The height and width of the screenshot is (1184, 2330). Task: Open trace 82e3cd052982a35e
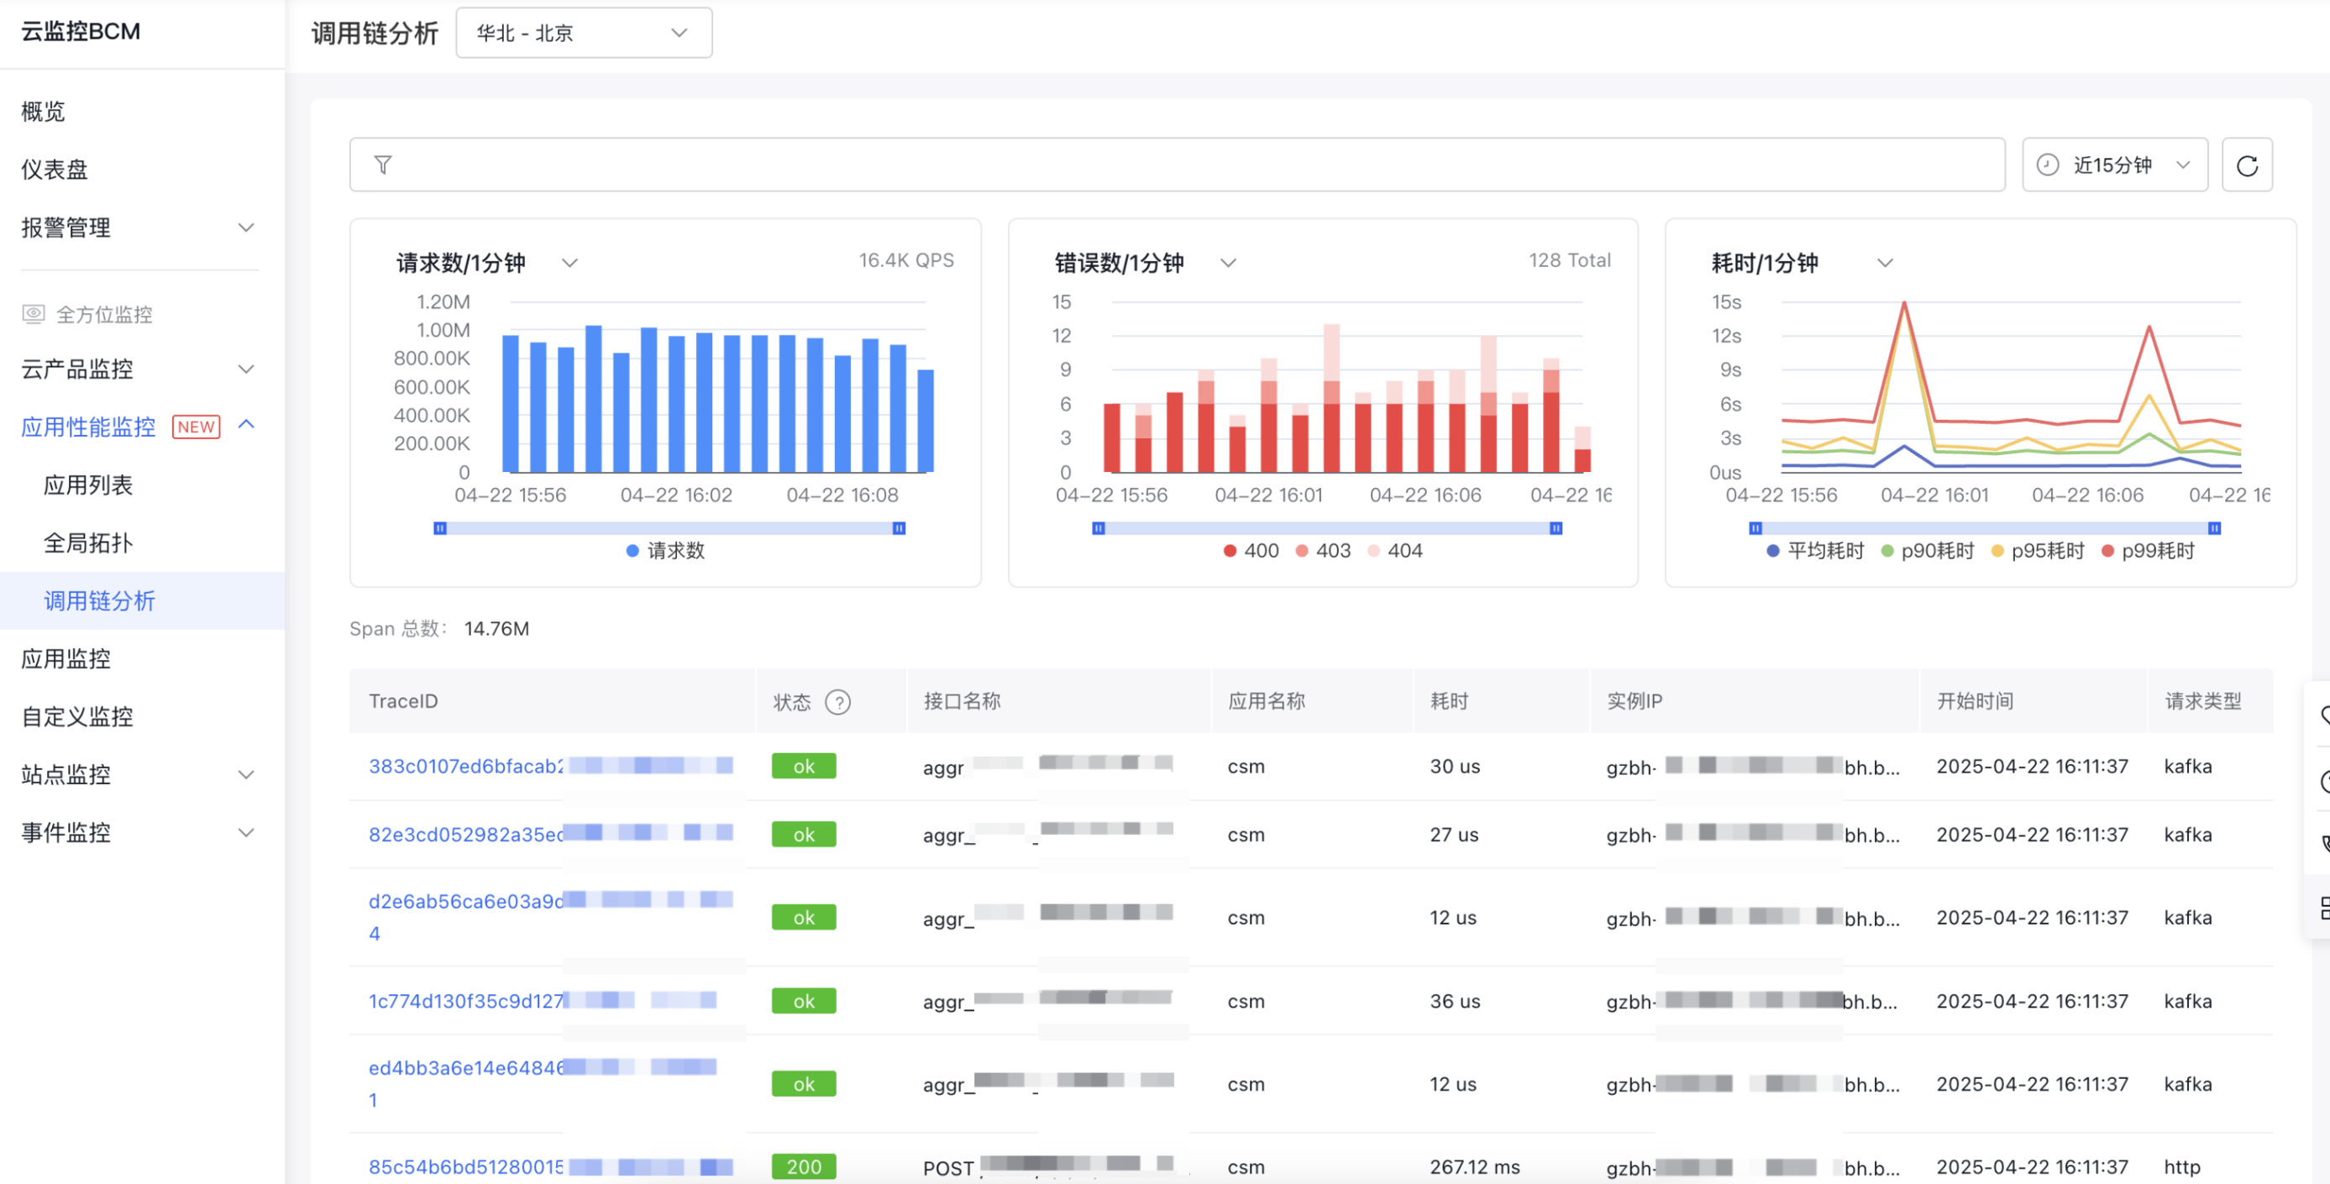[466, 834]
